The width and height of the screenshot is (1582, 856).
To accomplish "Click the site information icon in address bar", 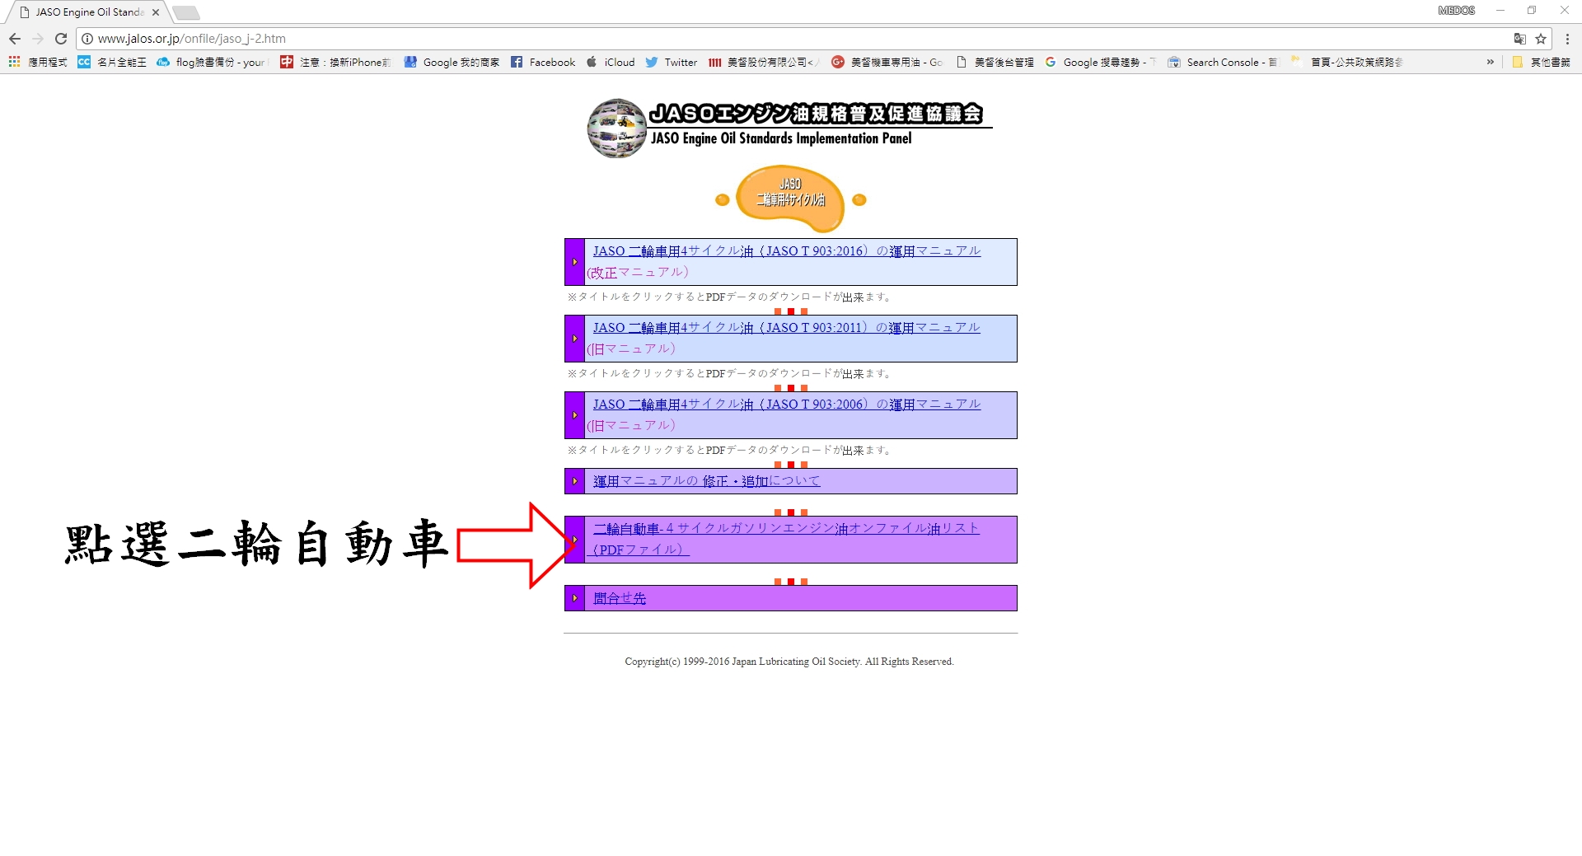I will [x=87, y=39].
